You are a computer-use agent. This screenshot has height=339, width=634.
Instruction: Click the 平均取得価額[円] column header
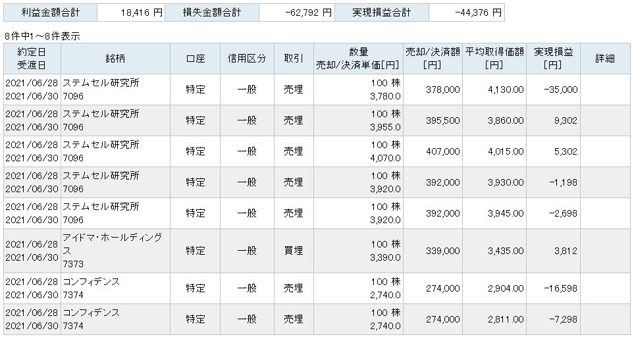point(494,59)
